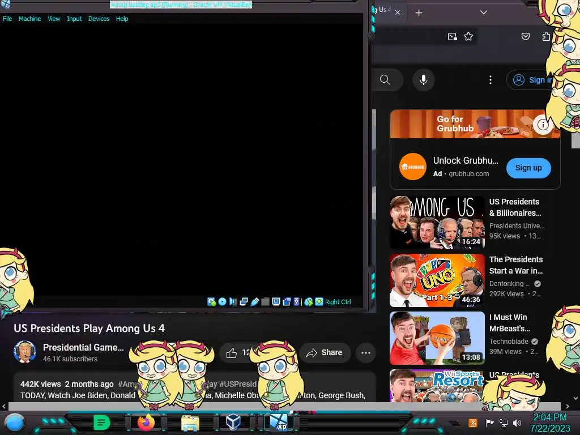
Task: Open Action Center flag tray icon
Action: pyautogui.click(x=489, y=423)
